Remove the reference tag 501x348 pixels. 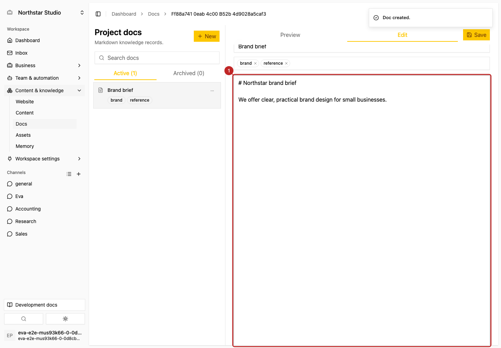286,63
